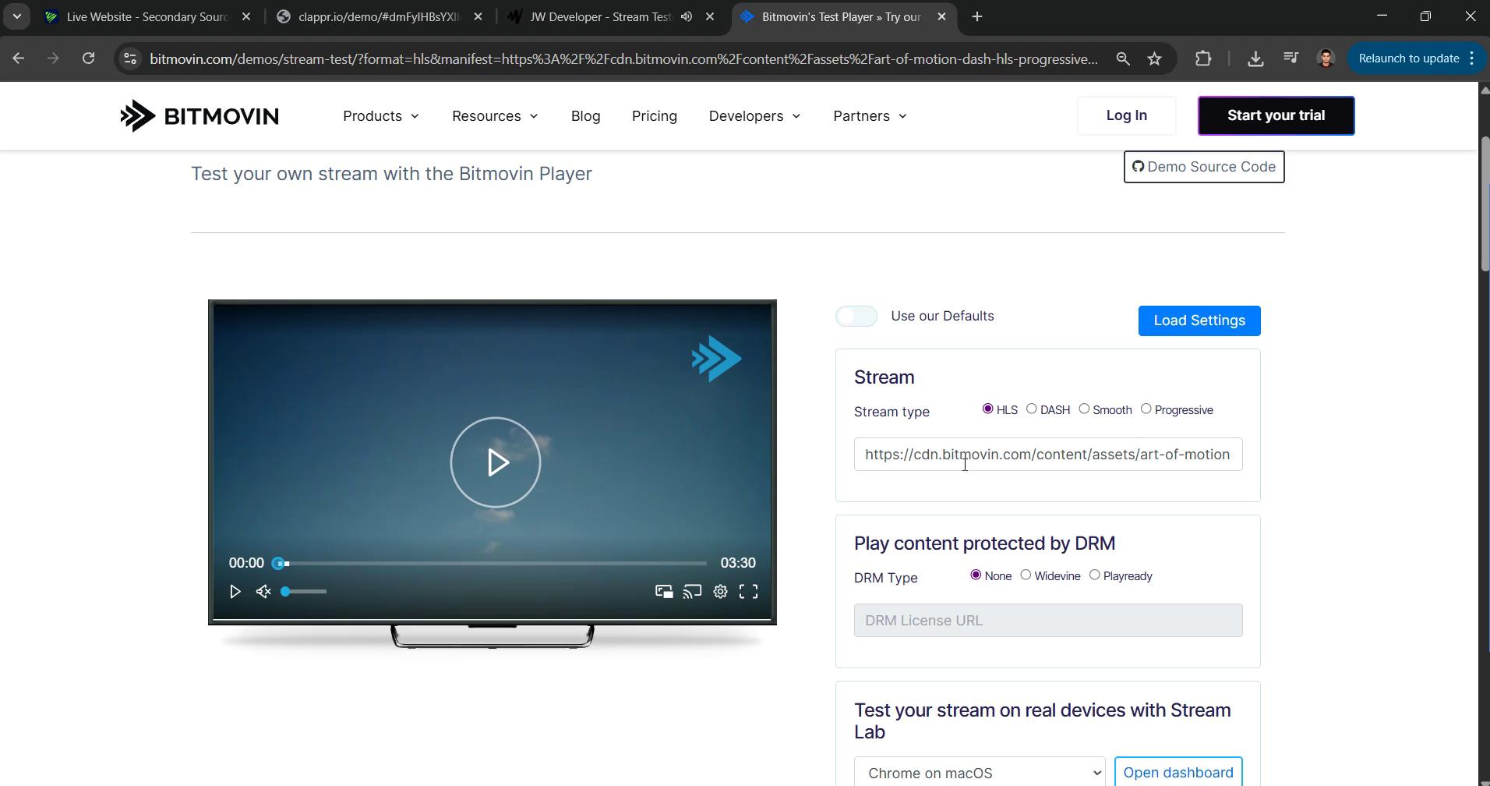Click the Load Settings button
Image resolution: width=1490 pixels, height=786 pixels.
[x=1199, y=320]
